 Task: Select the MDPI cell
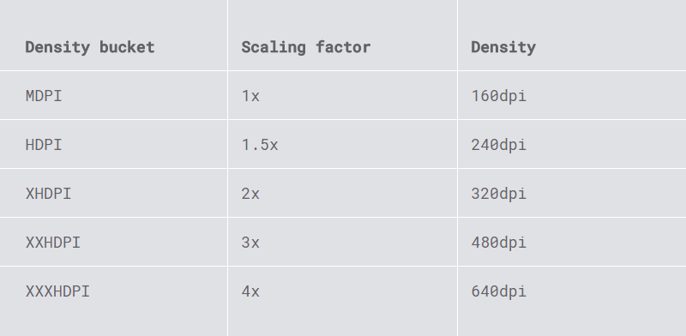44,96
